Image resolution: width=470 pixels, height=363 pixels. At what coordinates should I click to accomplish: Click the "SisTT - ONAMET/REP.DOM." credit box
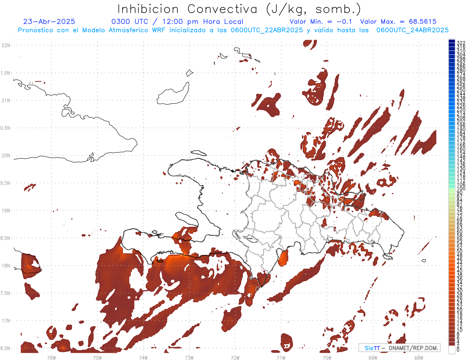(x=399, y=348)
